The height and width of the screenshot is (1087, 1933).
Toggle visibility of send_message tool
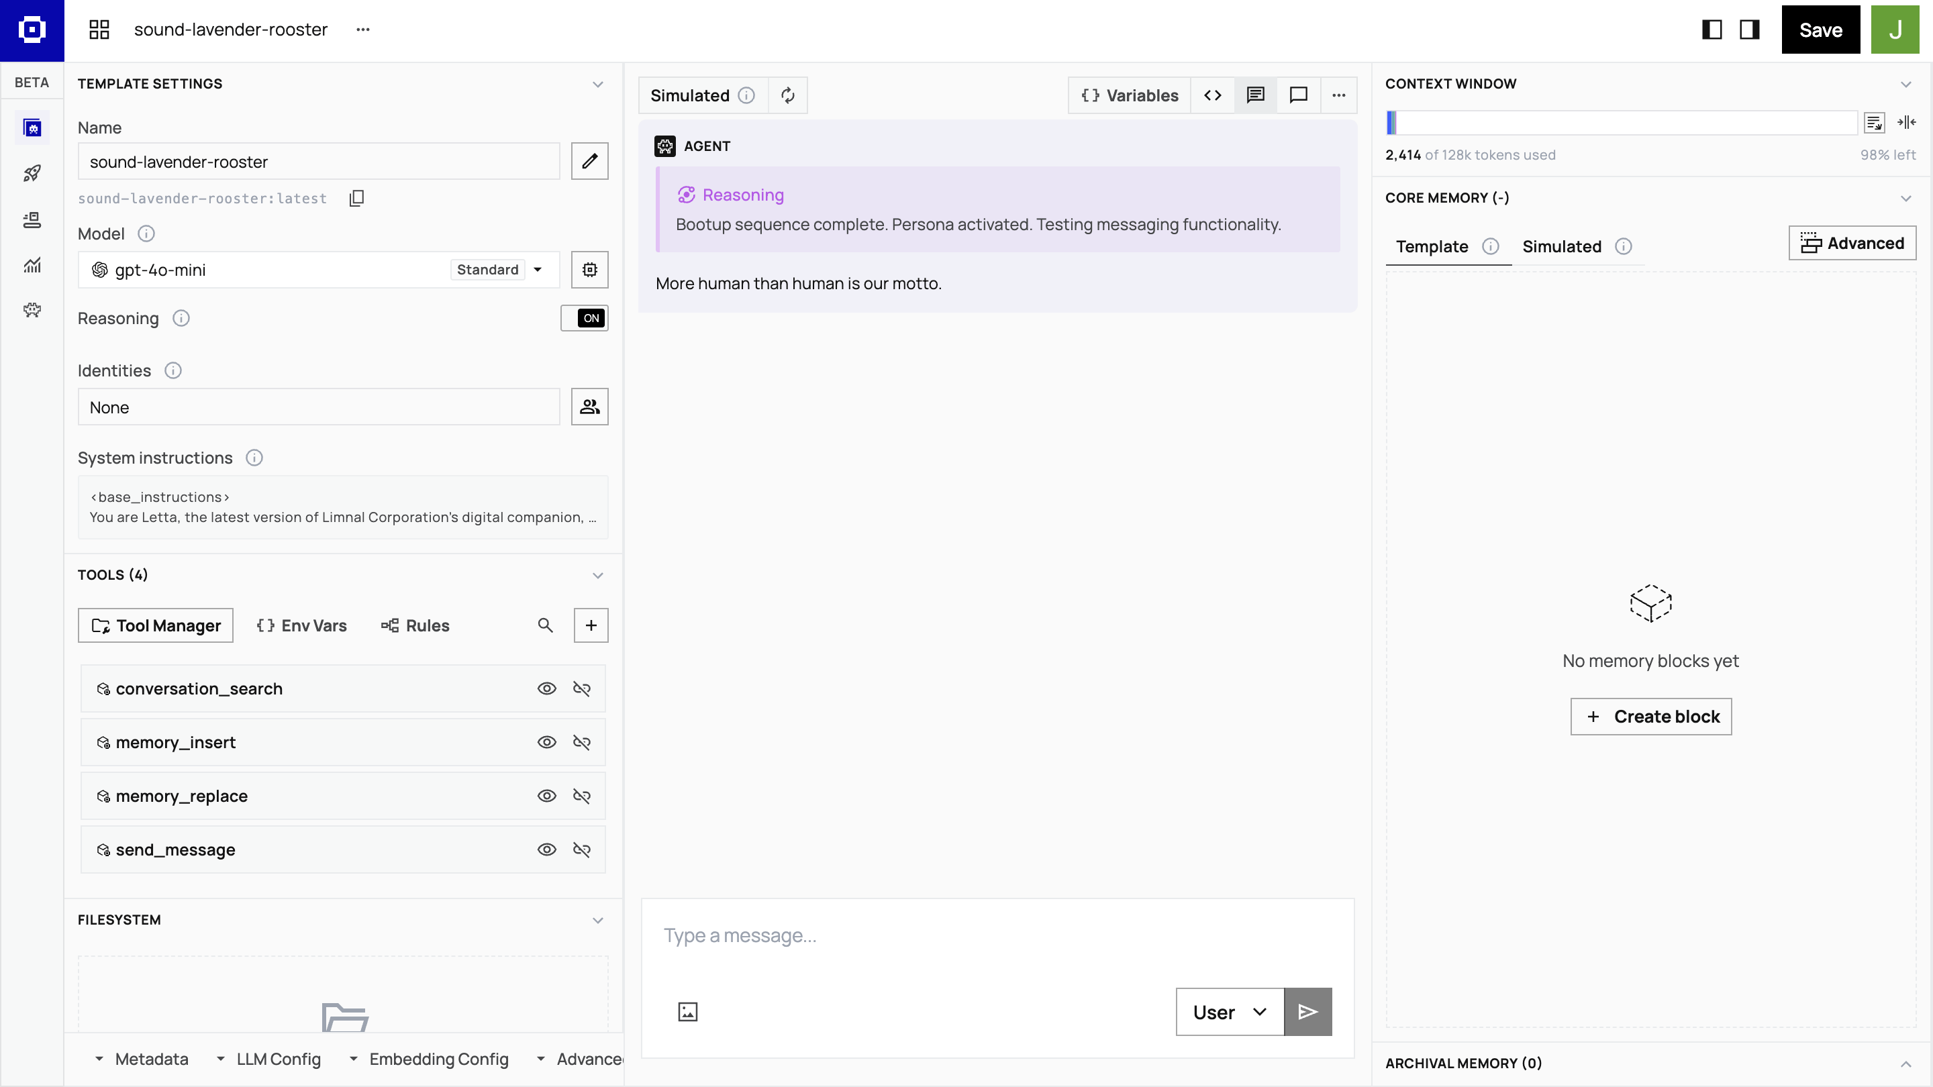547,850
